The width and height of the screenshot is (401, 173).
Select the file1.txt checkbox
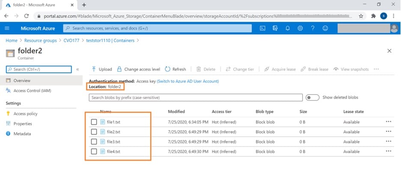point(94,122)
